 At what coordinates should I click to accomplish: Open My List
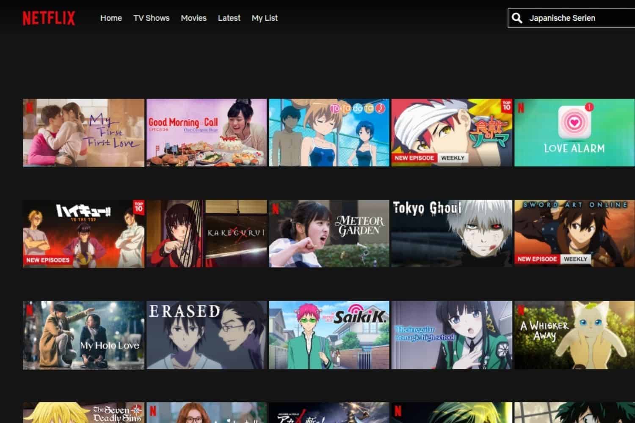tap(265, 18)
